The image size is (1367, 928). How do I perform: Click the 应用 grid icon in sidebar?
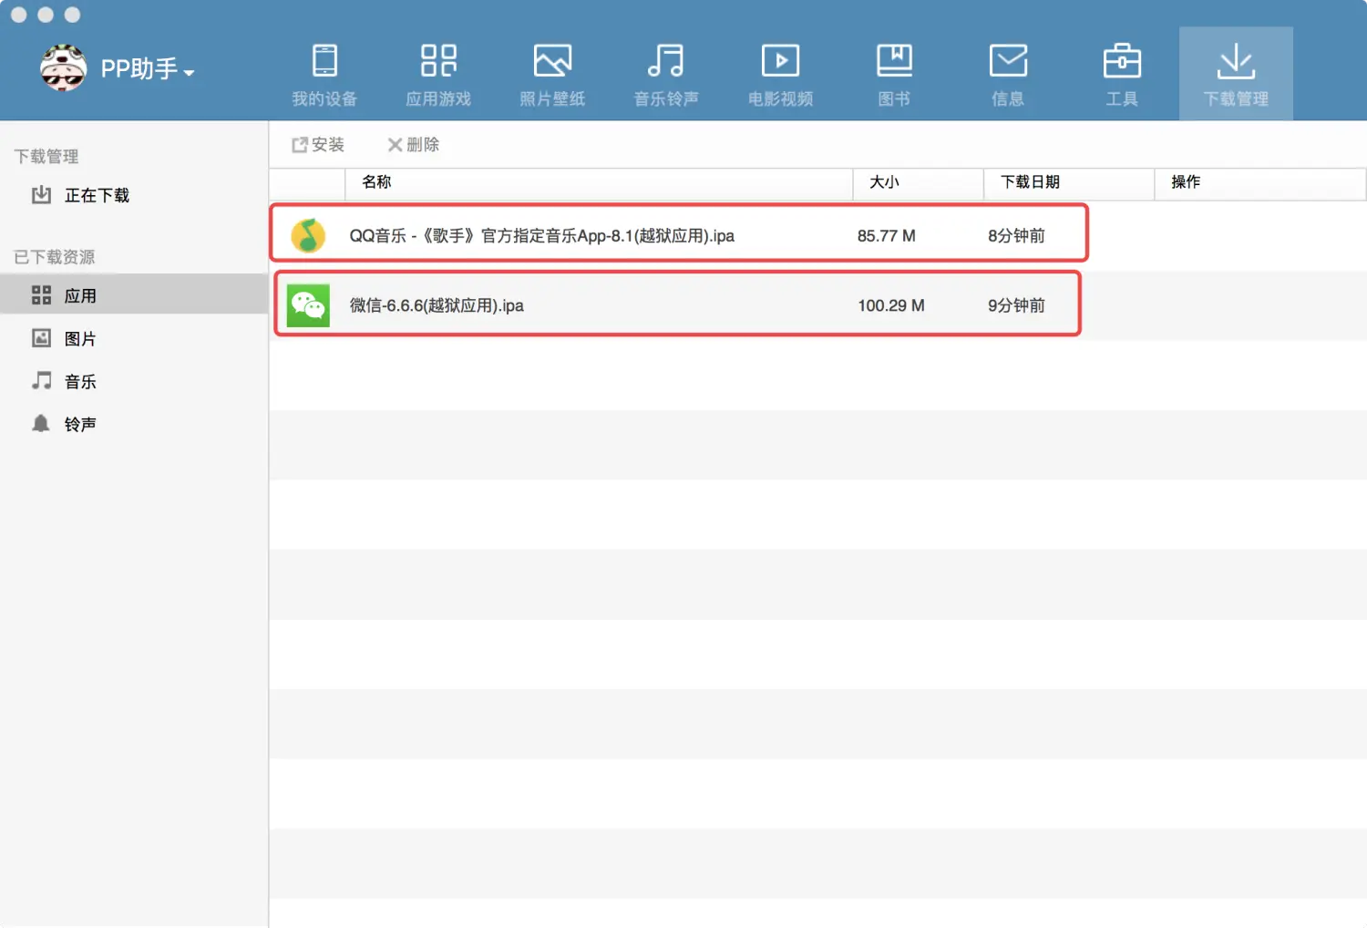pyautogui.click(x=41, y=294)
